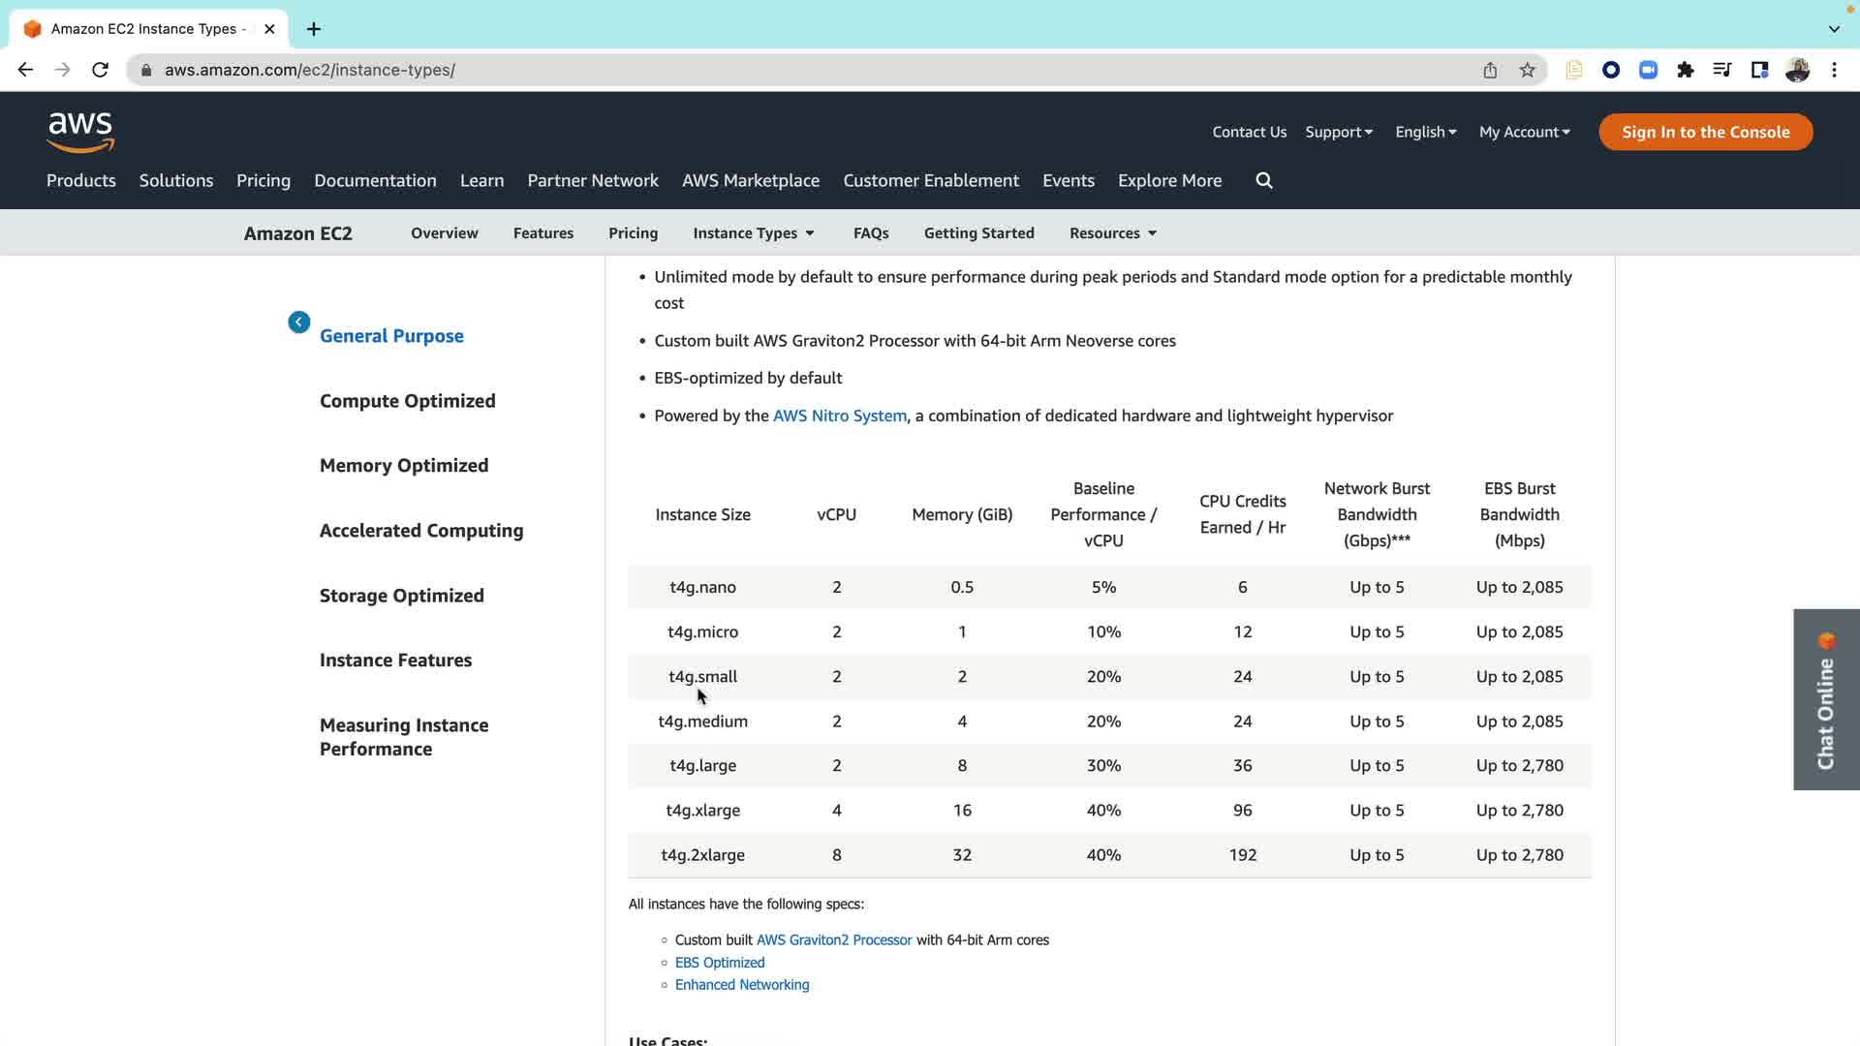Expand the My Account dropdown
This screenshot has width=1860, height=1046.
[1524, 132]
